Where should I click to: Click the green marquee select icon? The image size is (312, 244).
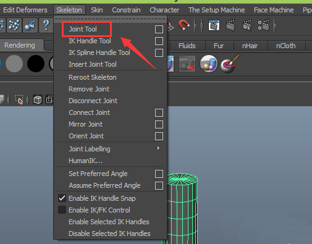[x=19, y=99]
